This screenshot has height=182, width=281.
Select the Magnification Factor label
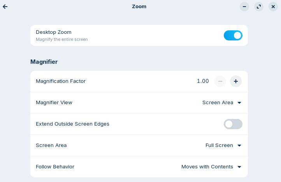pyautogui.click(x=61, y=81)
